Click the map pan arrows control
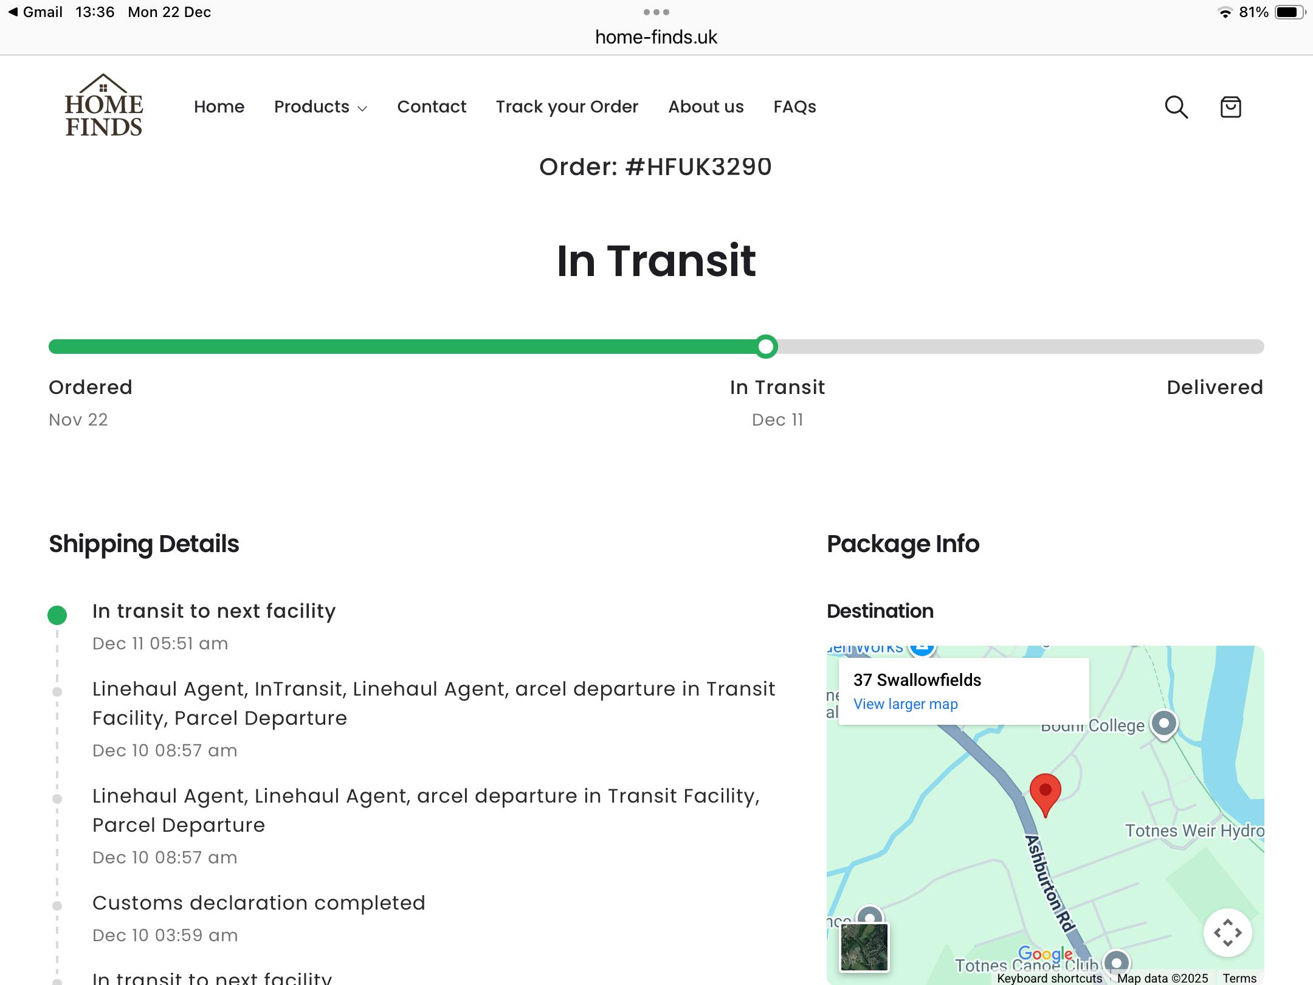The width and height of the screenshot is (1313, 985). point(1227,932)
